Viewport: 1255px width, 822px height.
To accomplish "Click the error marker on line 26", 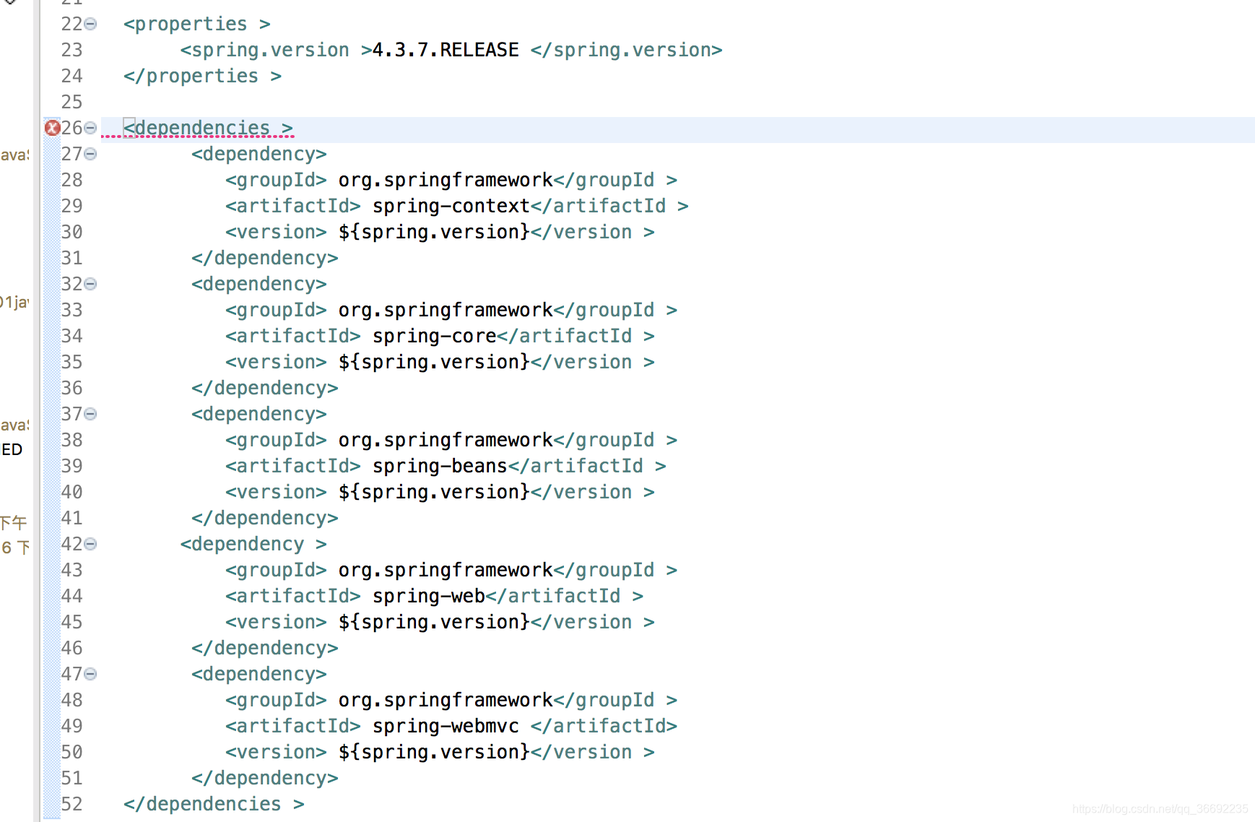I will pyautogui.click(x=52, y=129).
